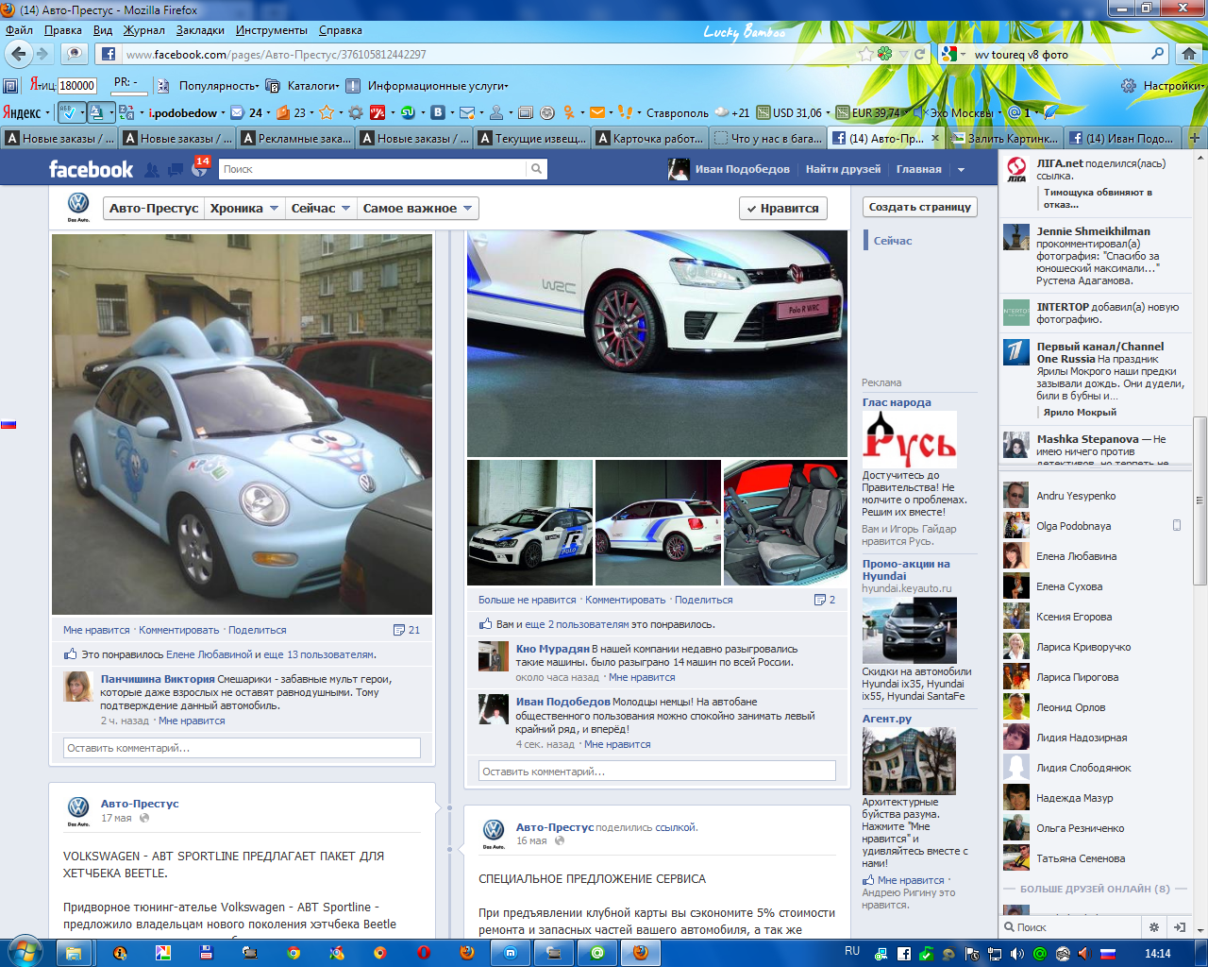Expand Facebook account menu arrow
Viewport: 1208px width, 967px height.
click(961, 170)
